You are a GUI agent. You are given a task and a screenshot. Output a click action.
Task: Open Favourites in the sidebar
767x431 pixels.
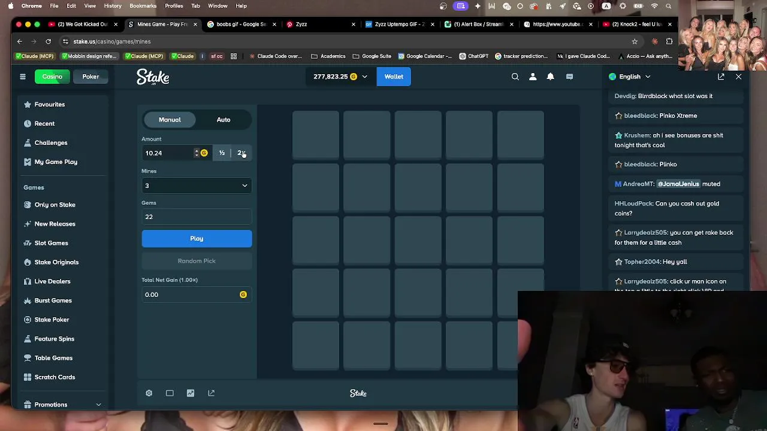pos(50,104)
